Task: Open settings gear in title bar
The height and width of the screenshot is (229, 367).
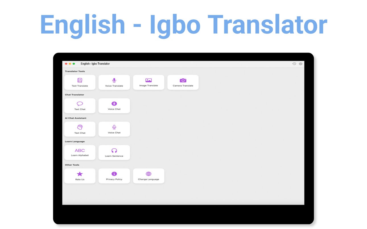Action: [x=300, y=64]
